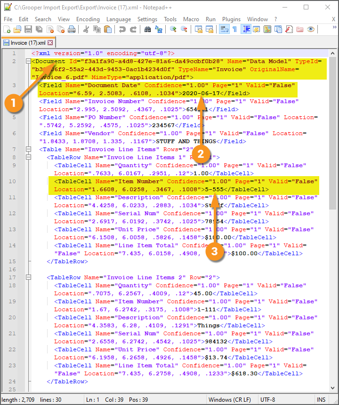Expand hidden toolbar items with chevron
The height and width of the screenshot is (405, 339).
point(334,27)
